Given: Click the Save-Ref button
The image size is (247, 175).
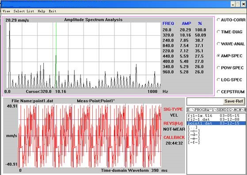Looking at the screenshot, I should [234, 101].
